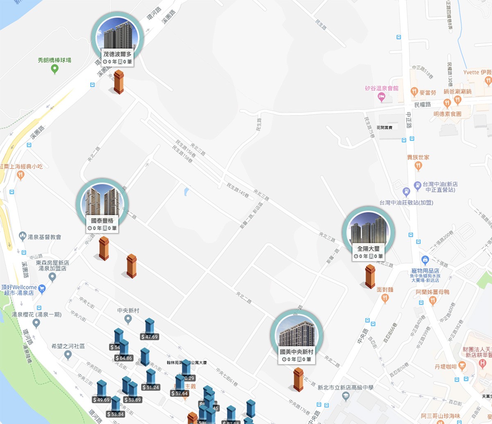Click the red hospital H icon

[483, 363]
